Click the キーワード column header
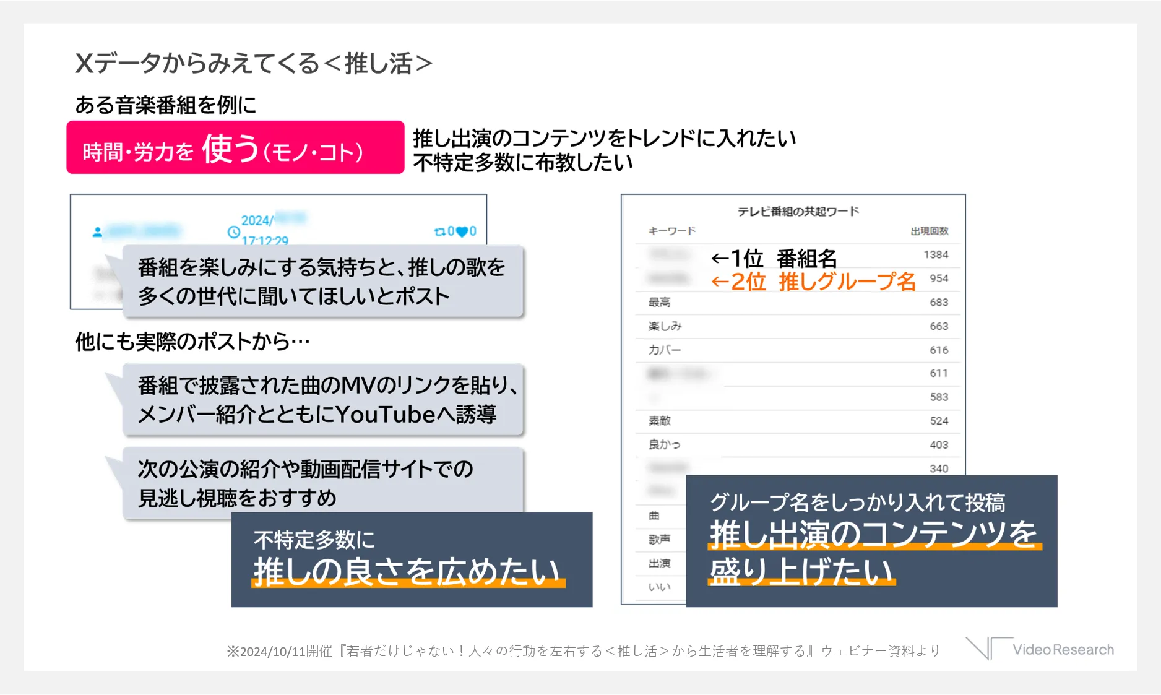The width and height of the screenshot is (1161, 695). 672,231
